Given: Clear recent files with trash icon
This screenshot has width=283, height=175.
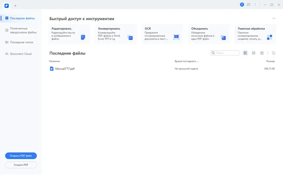Looking at the screenshot, I should coord(262,53).
